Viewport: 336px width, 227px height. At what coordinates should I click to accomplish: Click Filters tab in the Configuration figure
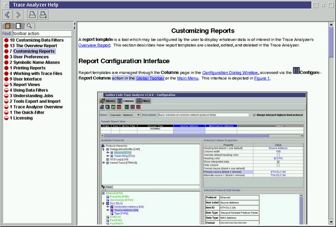pyautogui.click(x=143, y=101)
